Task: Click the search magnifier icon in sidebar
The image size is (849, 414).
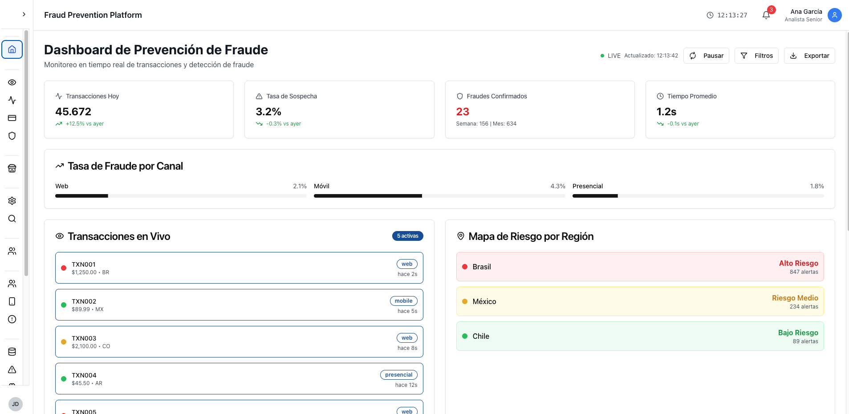Action: click(x=12, y=219)
